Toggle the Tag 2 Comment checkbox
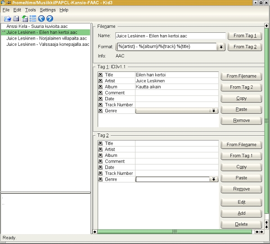Image resolution: width=270 pixels, height=244 pixels. [x=100, y=161]
